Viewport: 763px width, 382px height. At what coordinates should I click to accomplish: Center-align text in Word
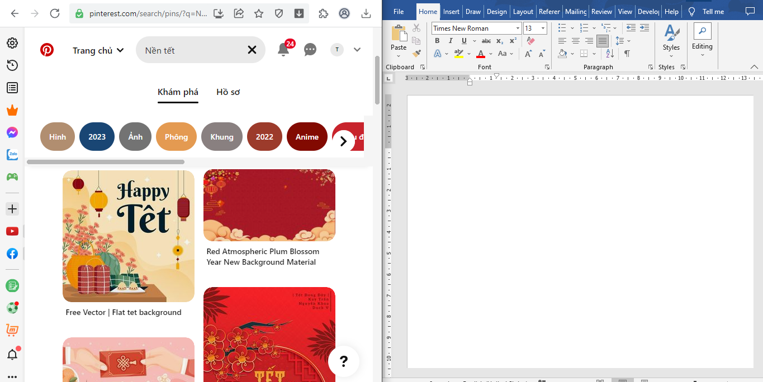tap(575, 41)
